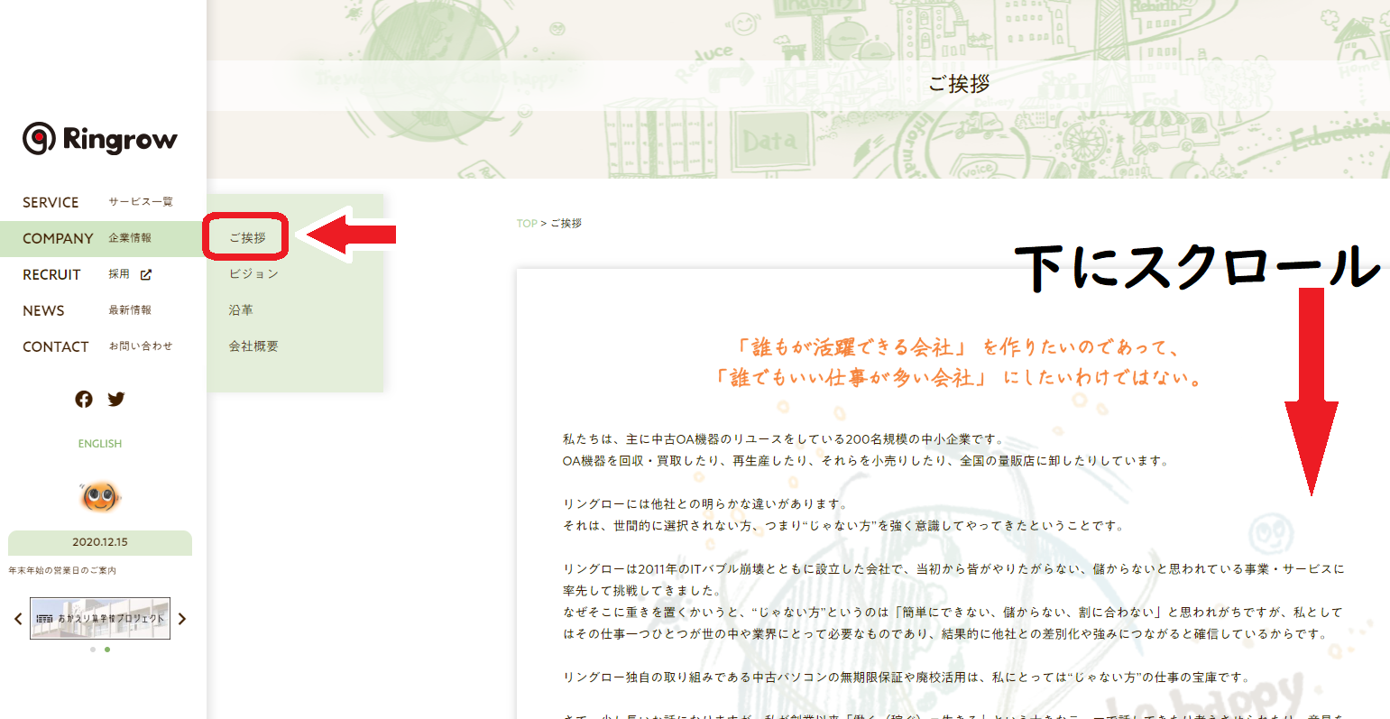Open the NEWS 最新情報 menu item
1390x719 pixels.
click(43, 310)
